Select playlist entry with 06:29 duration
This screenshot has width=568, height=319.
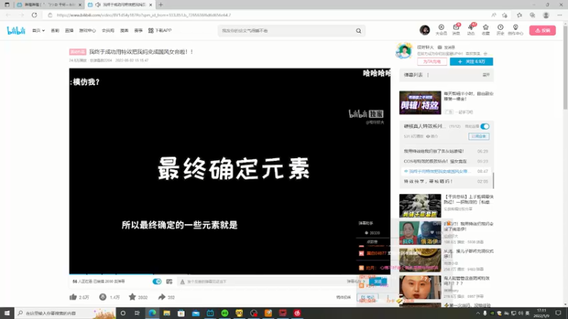coord(446,151)
